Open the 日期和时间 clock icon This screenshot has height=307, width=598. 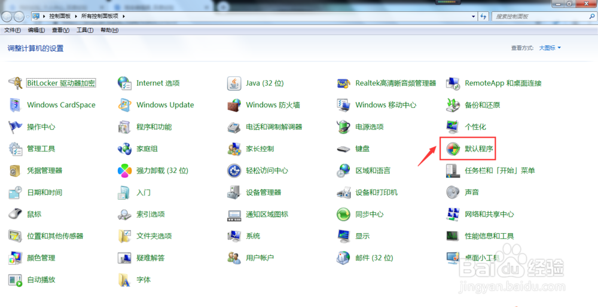click(16, 193)
